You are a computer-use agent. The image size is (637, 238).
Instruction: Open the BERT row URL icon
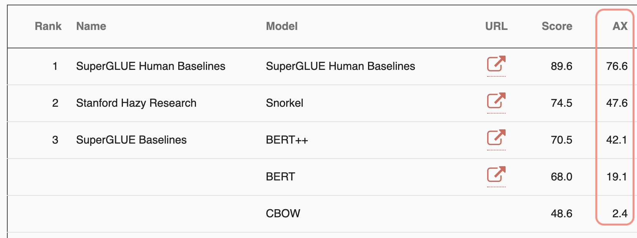click(496, 175)
